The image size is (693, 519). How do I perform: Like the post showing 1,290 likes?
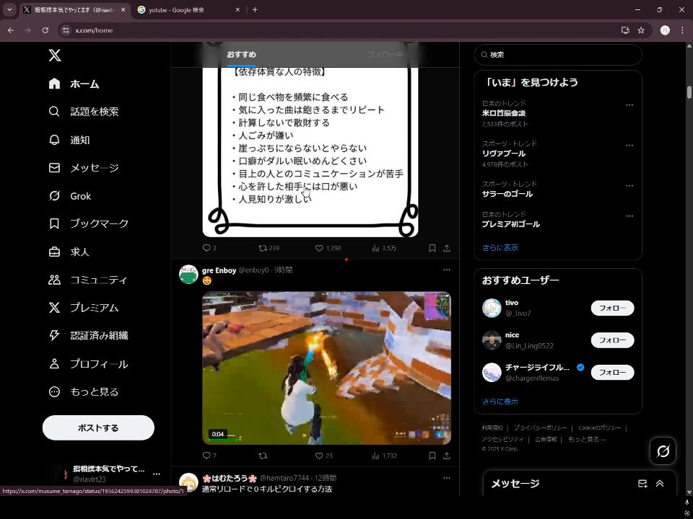point(318,248)
